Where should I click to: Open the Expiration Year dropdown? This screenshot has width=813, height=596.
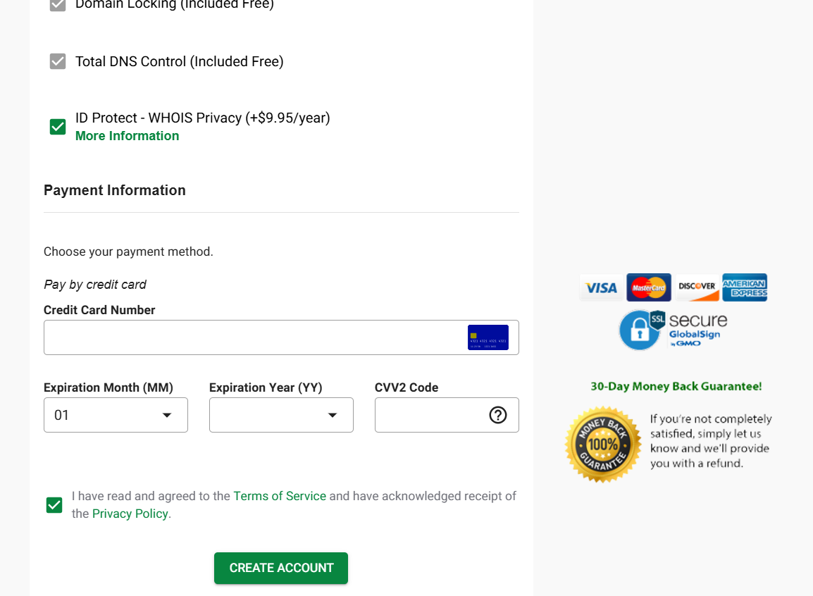(x=281, y=415)
